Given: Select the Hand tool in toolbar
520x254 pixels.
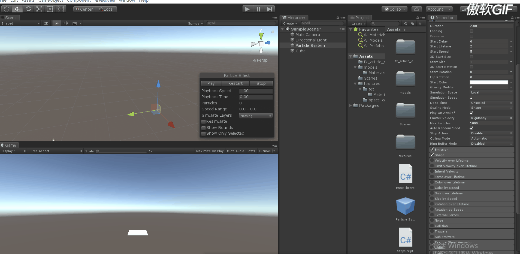Looking at the screenshot, I should click(x=6, y=9).
